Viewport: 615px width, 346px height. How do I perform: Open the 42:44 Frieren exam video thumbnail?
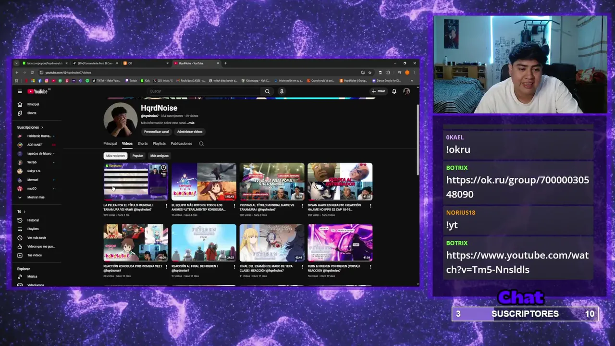point(272,243)
